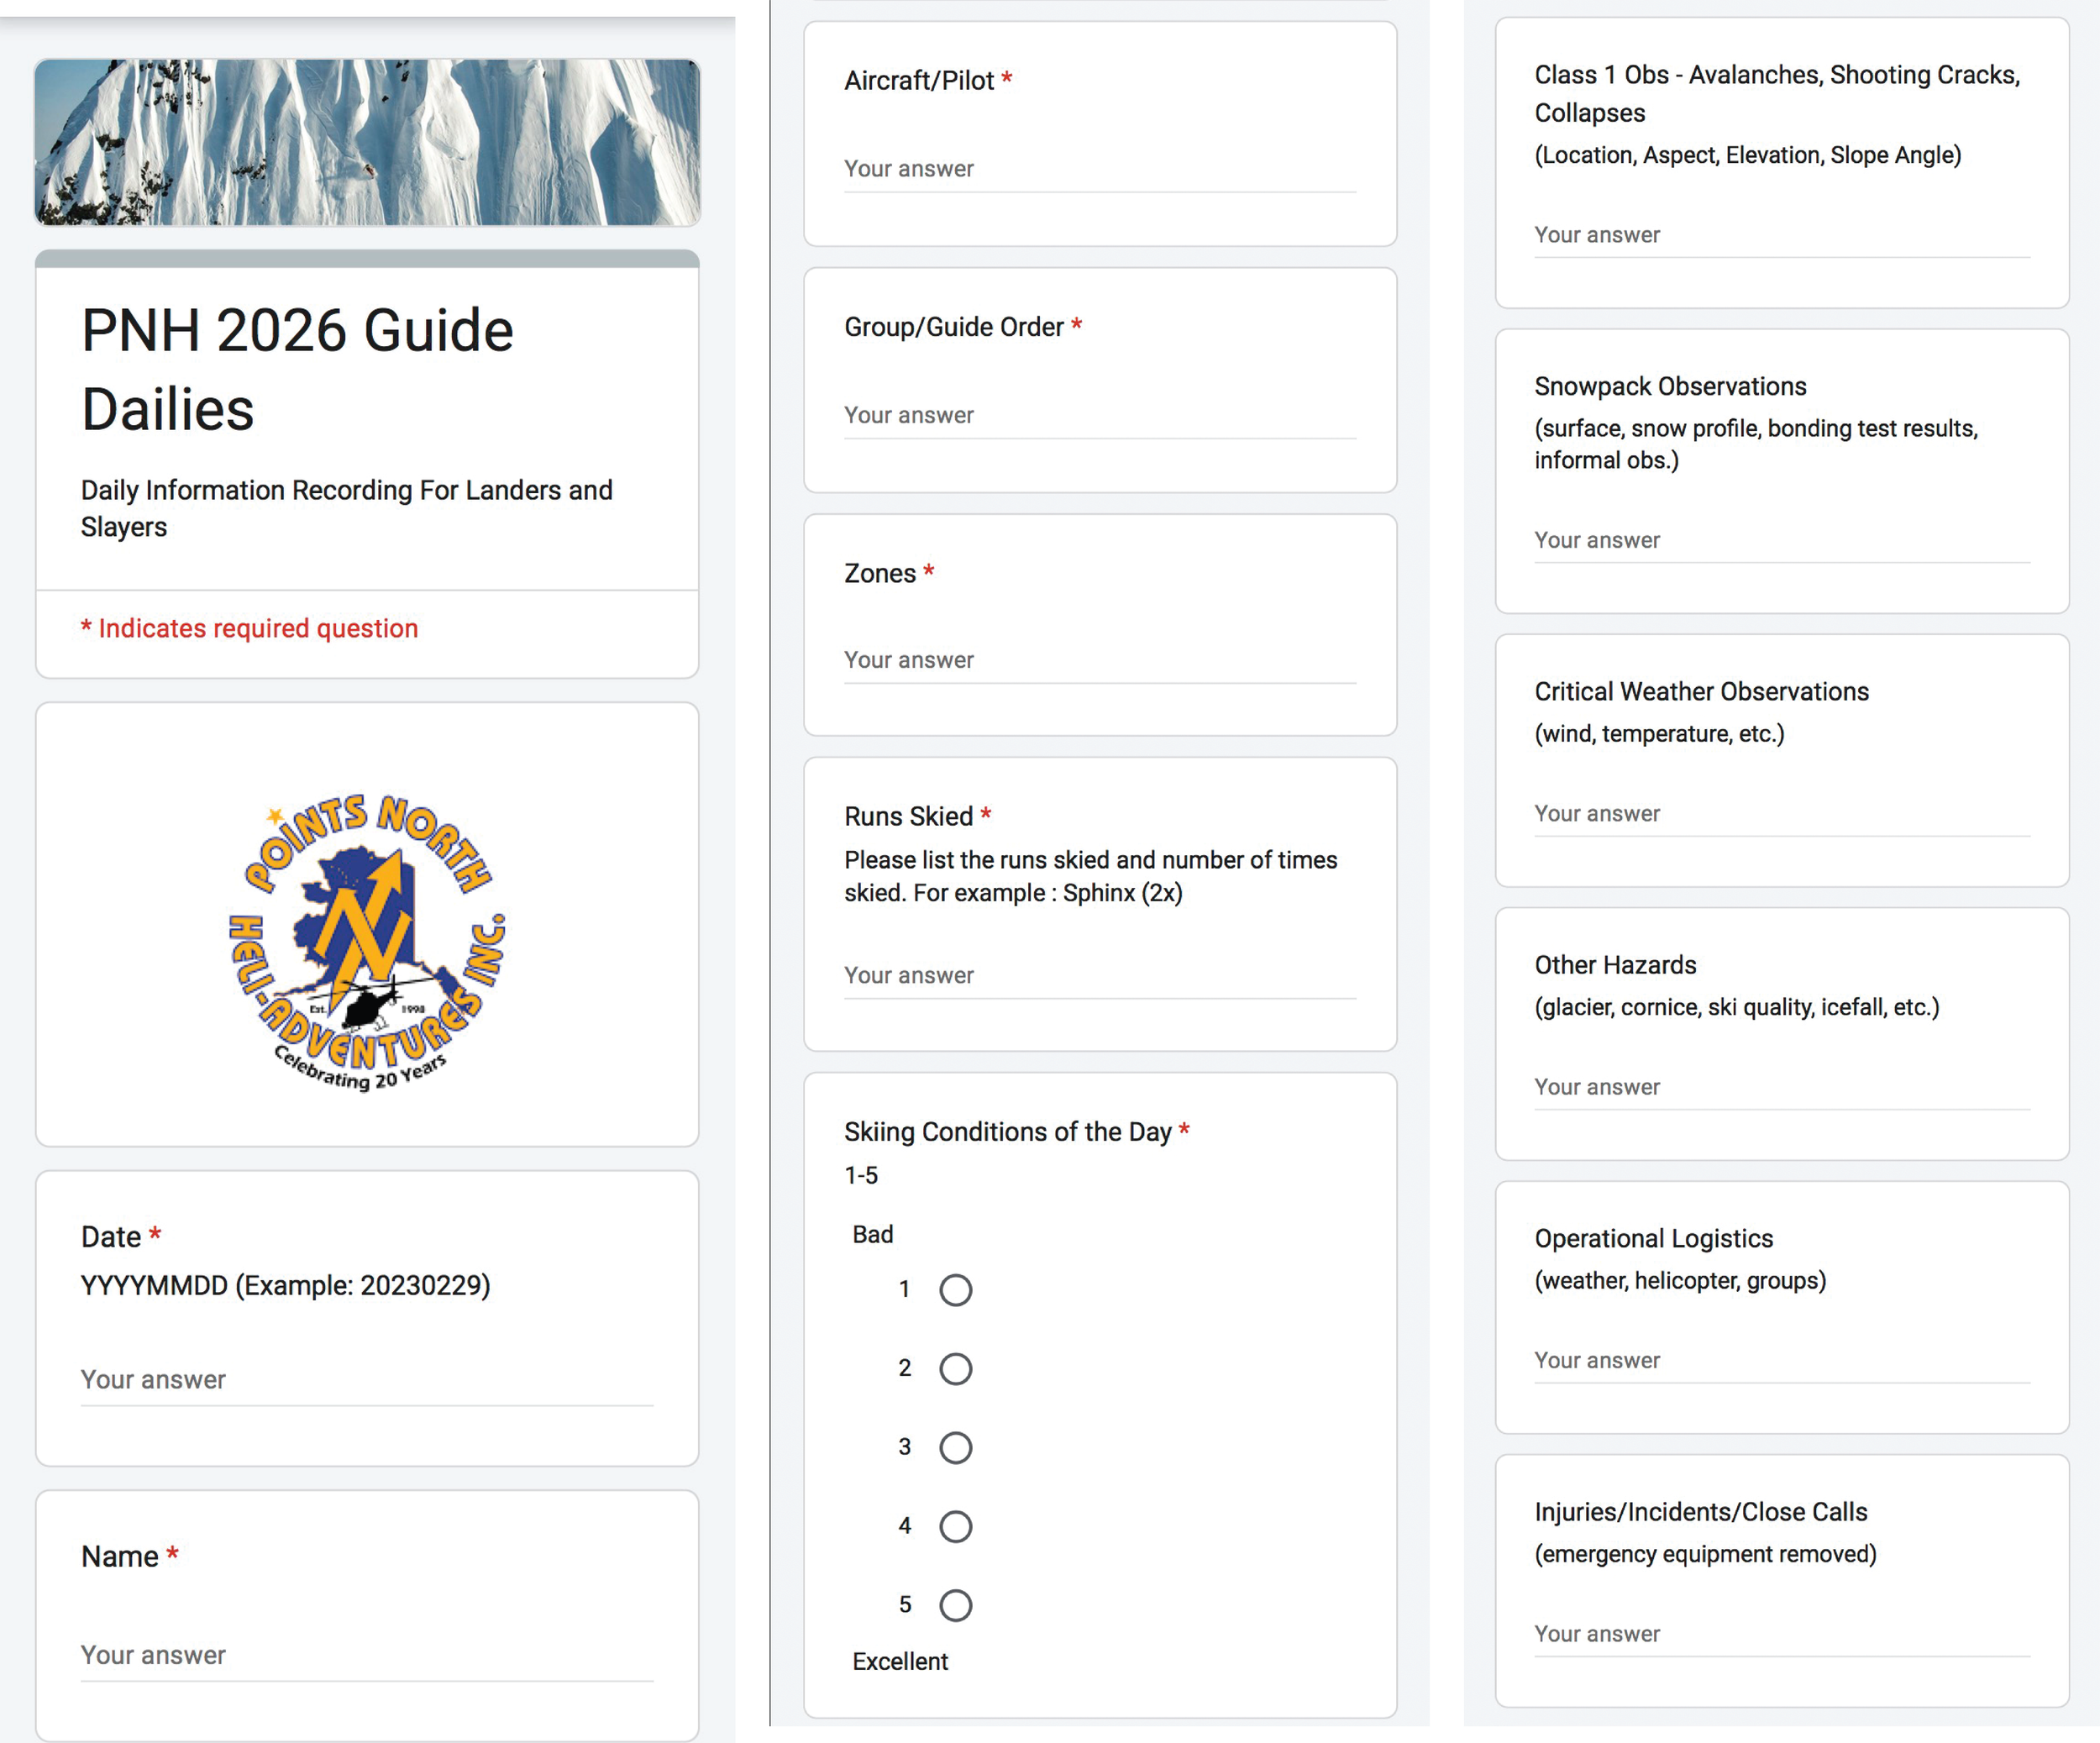The width and height of the screenshot is (2100, 1743).
Task: Select rating 1 for Skiing Conditions
Action: (x=955, y=1290)
